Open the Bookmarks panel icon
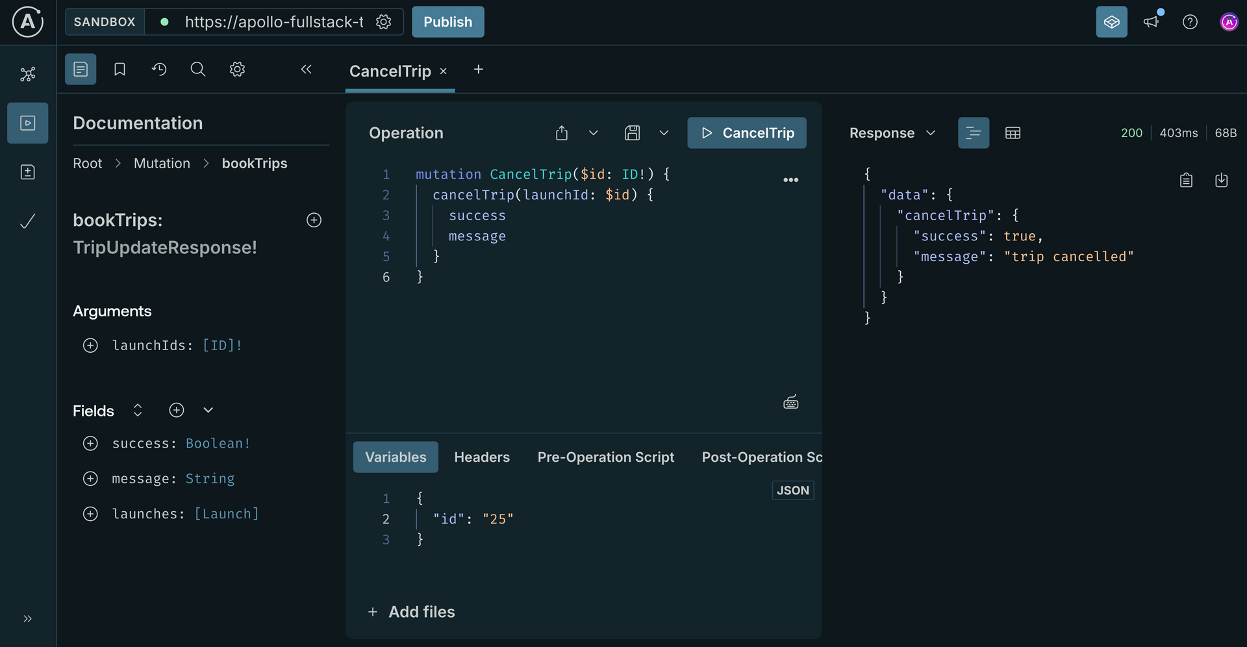Screen dimensions: 1247x647 [x=120, y=69]
